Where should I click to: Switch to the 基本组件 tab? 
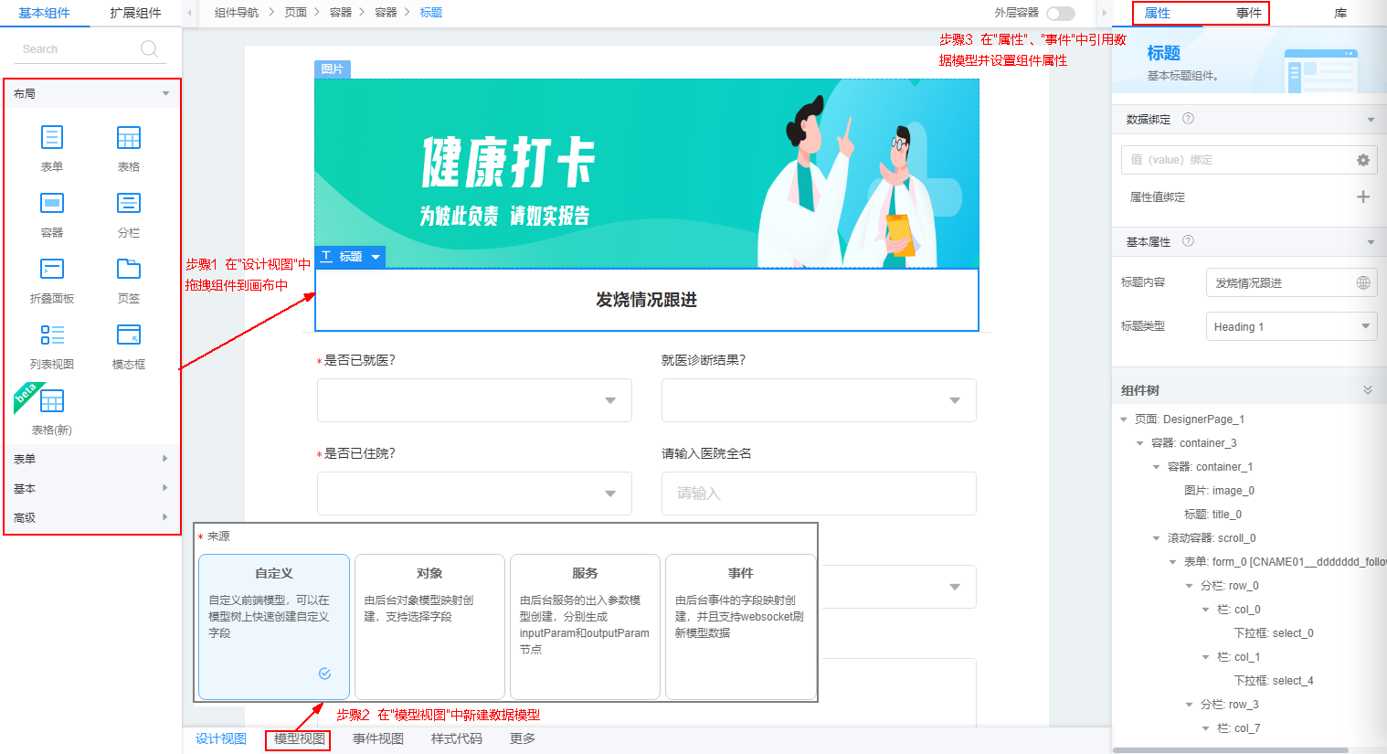(45, 13)
